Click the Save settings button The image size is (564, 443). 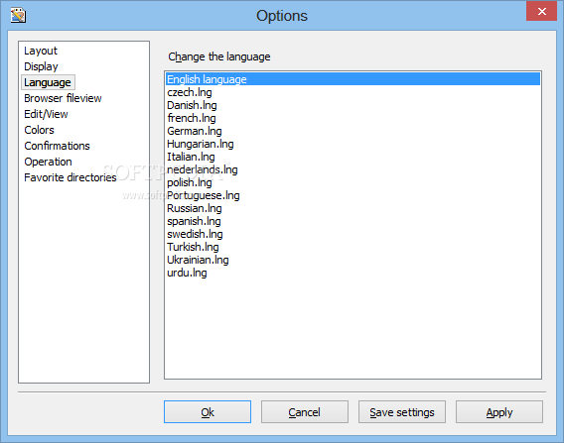pos(402,411)
